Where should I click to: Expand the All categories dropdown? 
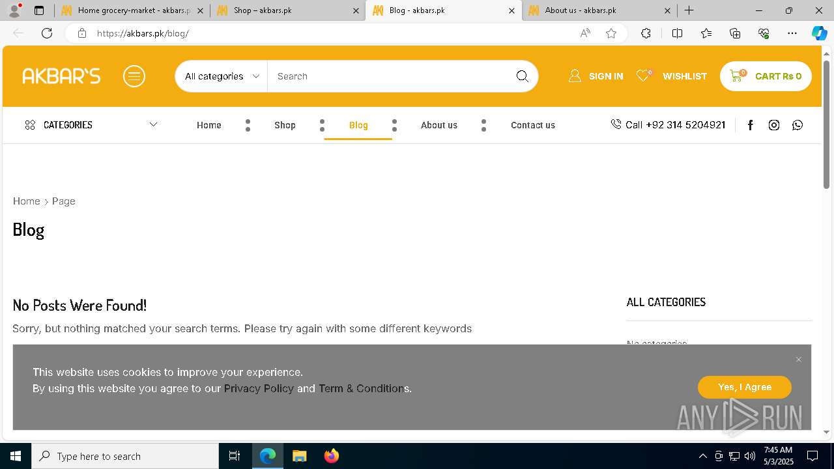222,76
